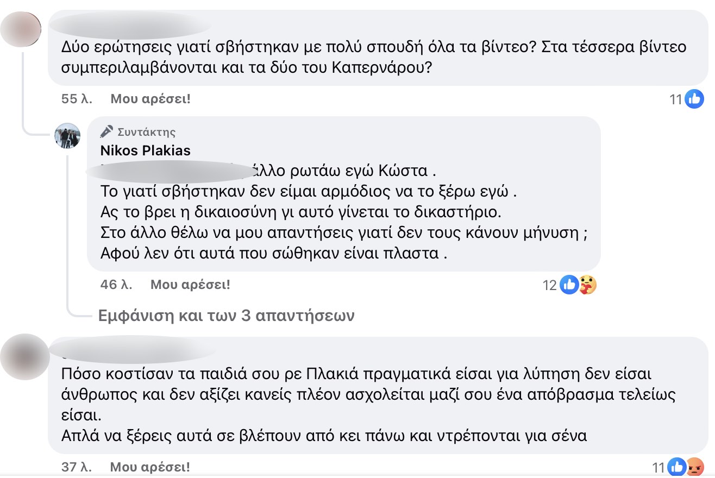Click the like reaction icon on the first comment
The width and height of the screenshot is (715, 478).
(694, 99)
